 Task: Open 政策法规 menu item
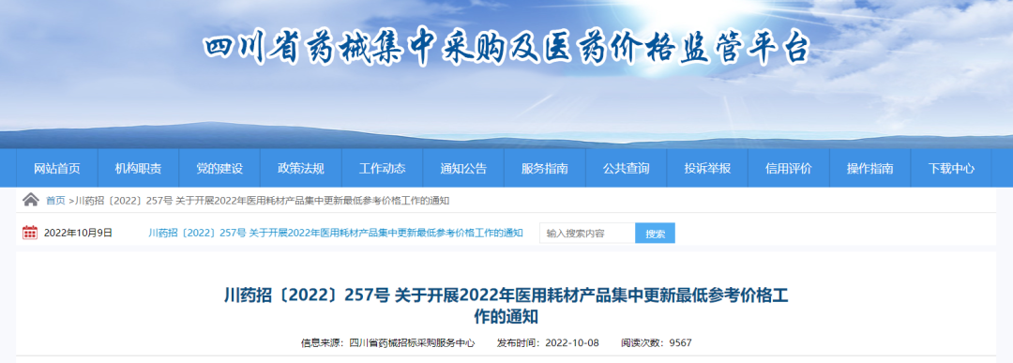coord(301,169)
